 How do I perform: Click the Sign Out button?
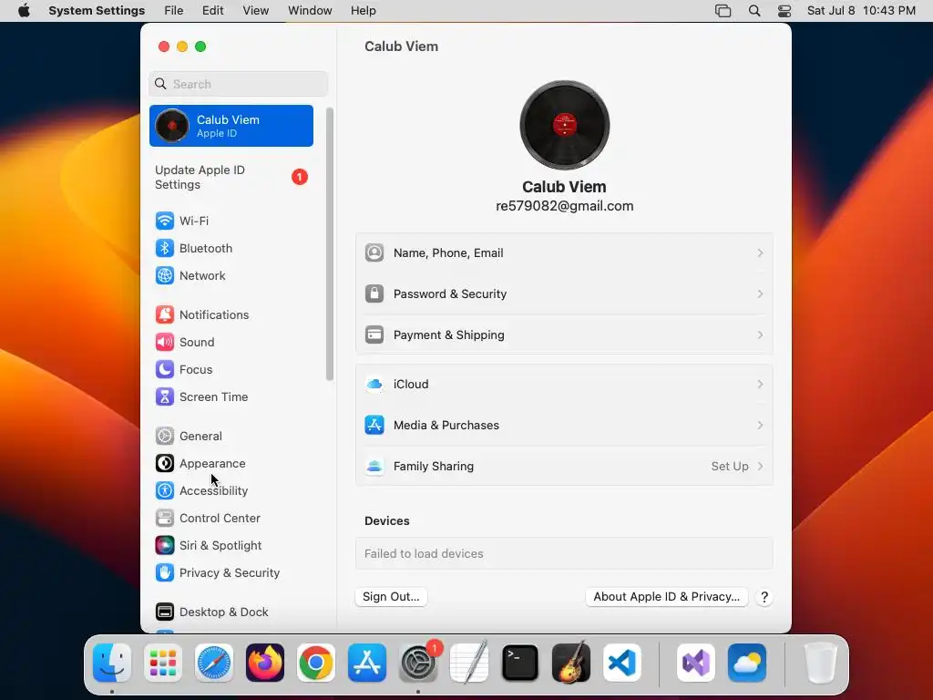(x=391, y=597)
